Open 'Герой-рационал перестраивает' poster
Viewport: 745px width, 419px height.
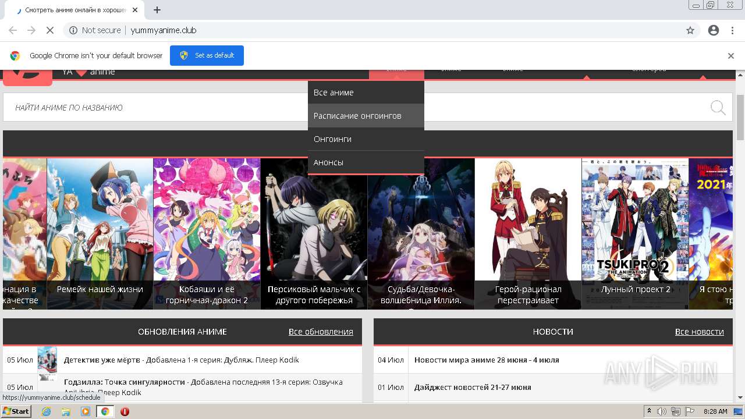pyautogui.click(x=528, y=233)
